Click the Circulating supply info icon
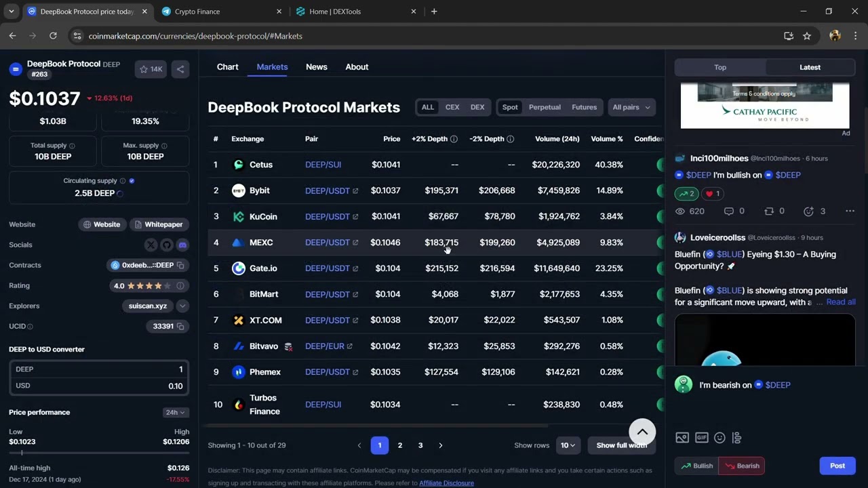The width and height of the screenshot is (868, 488). 123,181
